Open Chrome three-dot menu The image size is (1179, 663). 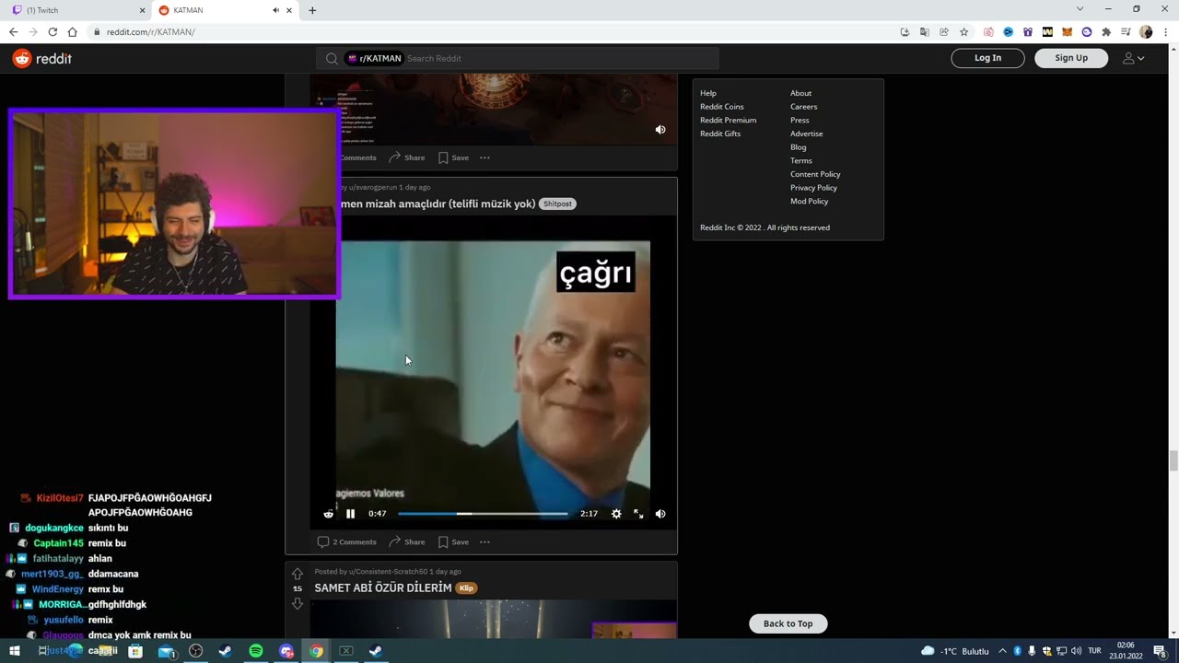click(1166, 31)
